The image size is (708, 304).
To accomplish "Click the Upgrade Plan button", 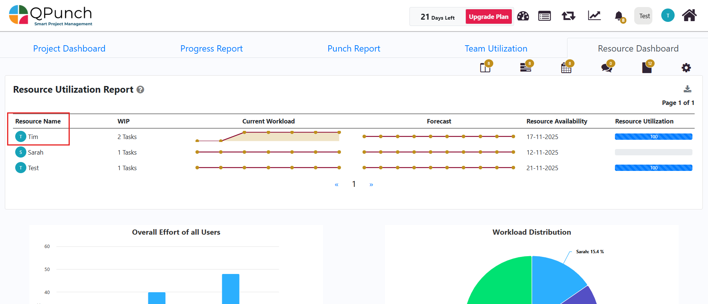I will tap(488, 17).
